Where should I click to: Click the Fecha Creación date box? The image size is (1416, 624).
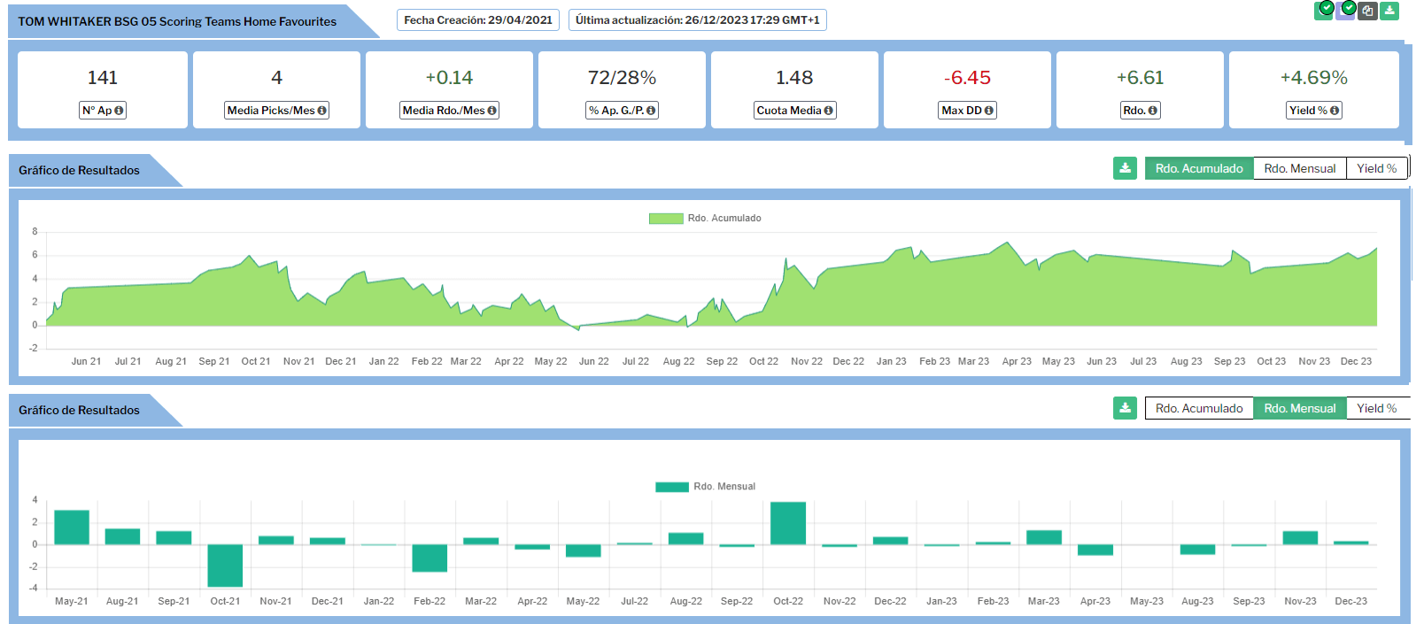pyautogui.click(x=478, y=19)
